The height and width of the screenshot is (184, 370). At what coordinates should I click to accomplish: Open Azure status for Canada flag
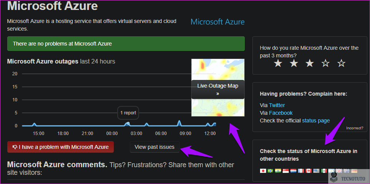click(x=309, y=171)
